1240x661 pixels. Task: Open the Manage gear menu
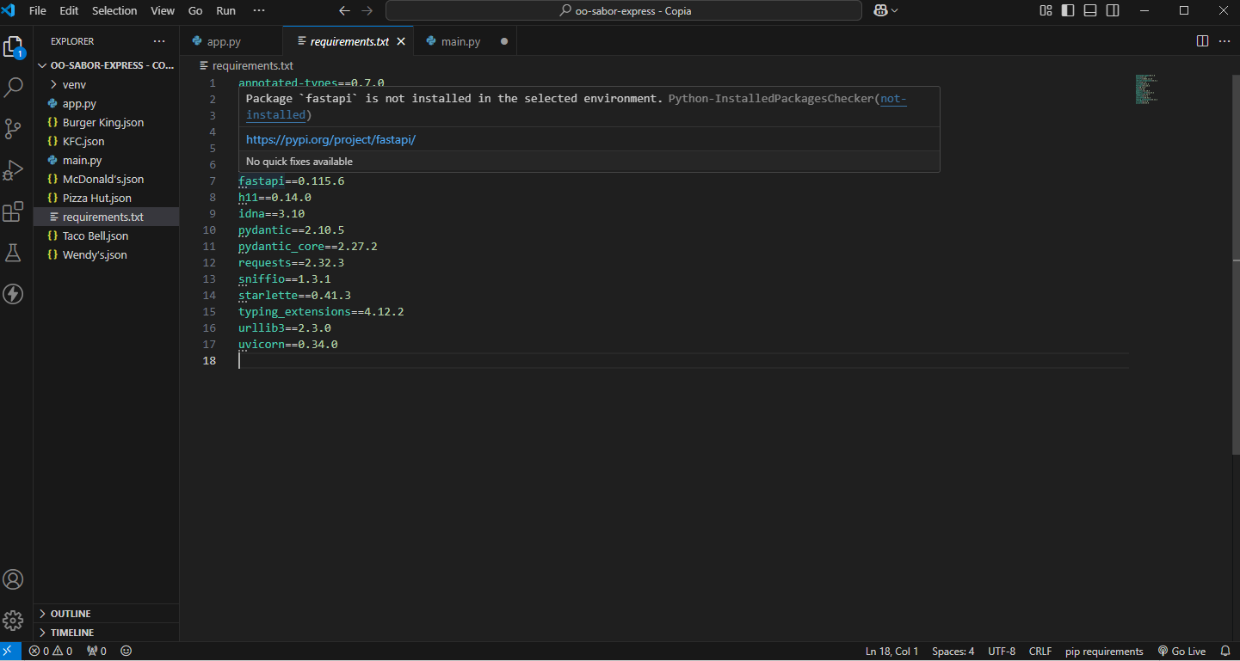tap(13, 620)
